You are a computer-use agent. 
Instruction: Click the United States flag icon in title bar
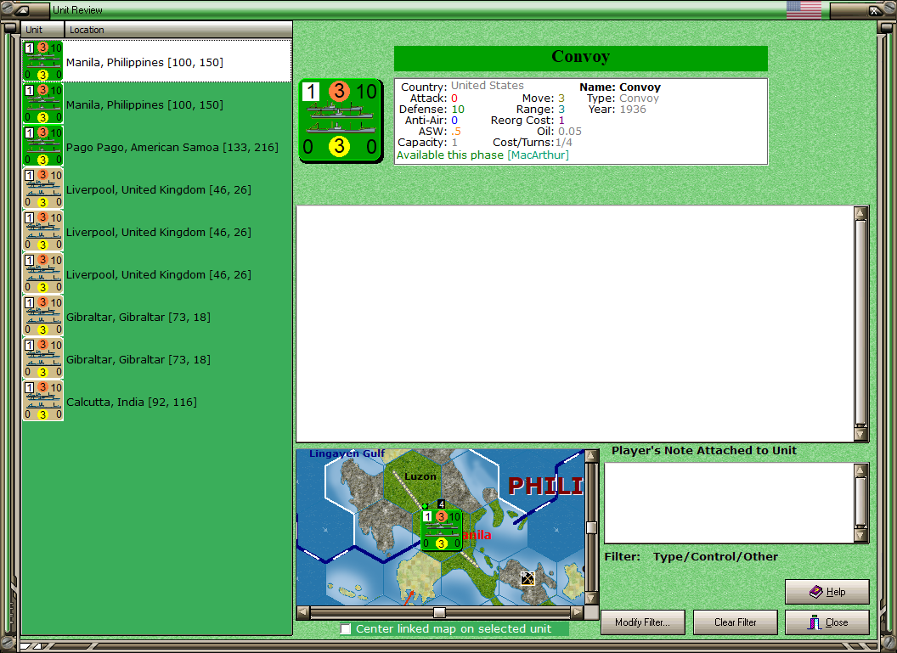804,9
